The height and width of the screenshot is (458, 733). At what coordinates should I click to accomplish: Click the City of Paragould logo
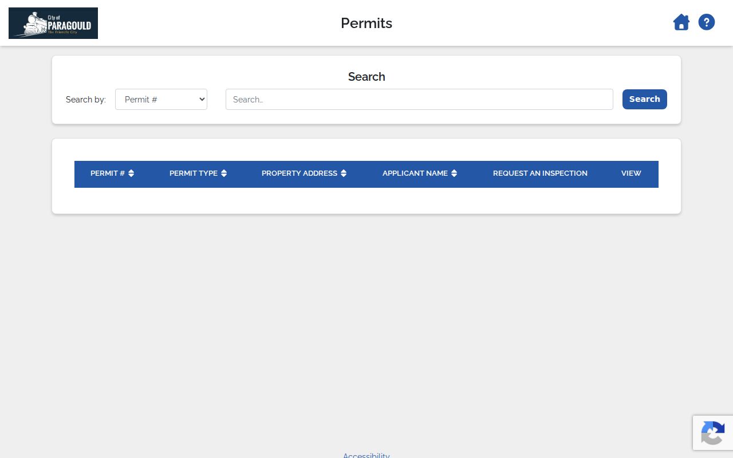[53, 23]
